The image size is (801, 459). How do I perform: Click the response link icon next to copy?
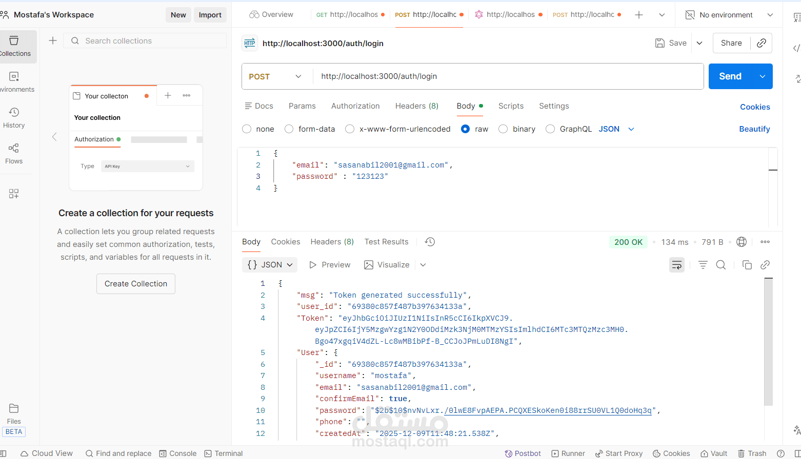tap(765, 265)
